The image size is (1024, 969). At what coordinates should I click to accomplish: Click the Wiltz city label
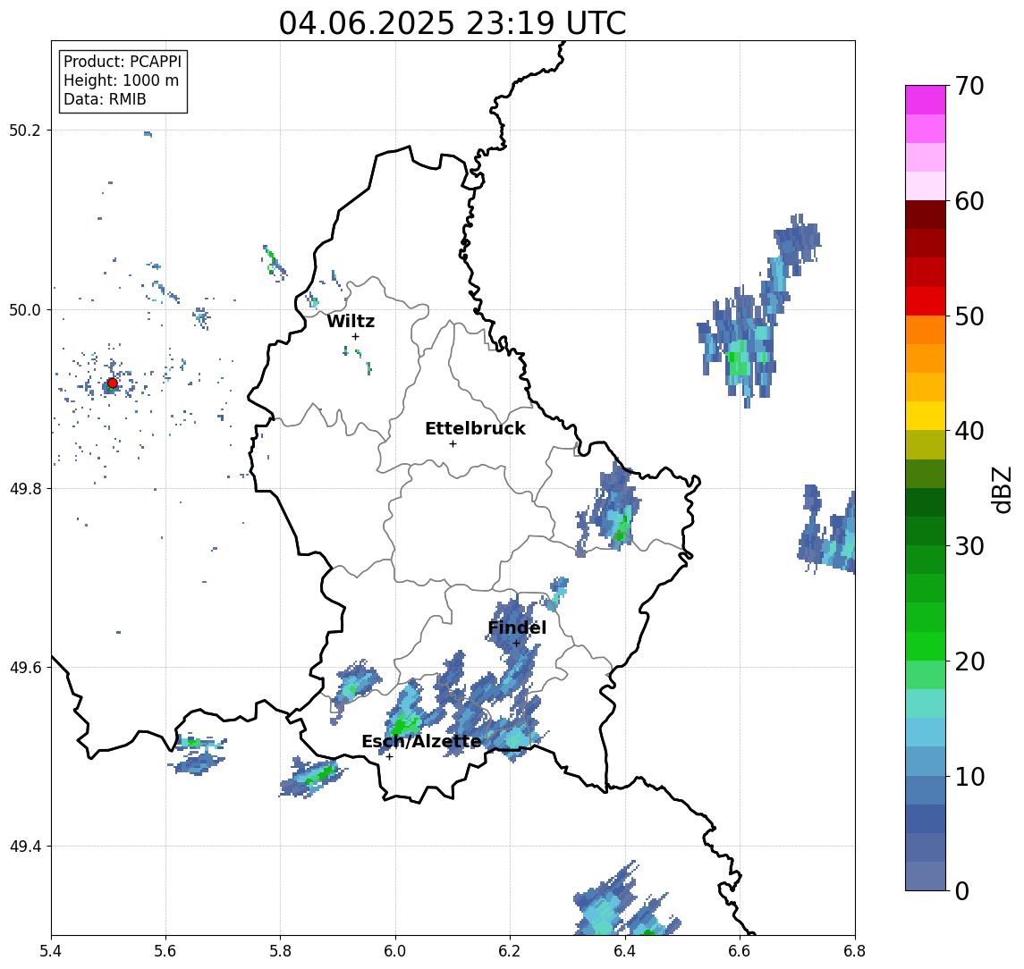(351, 321)
